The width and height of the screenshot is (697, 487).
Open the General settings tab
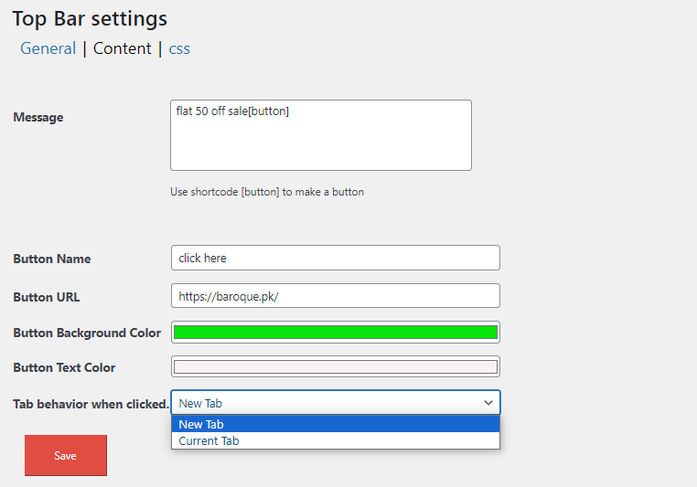tap(48, 48)
